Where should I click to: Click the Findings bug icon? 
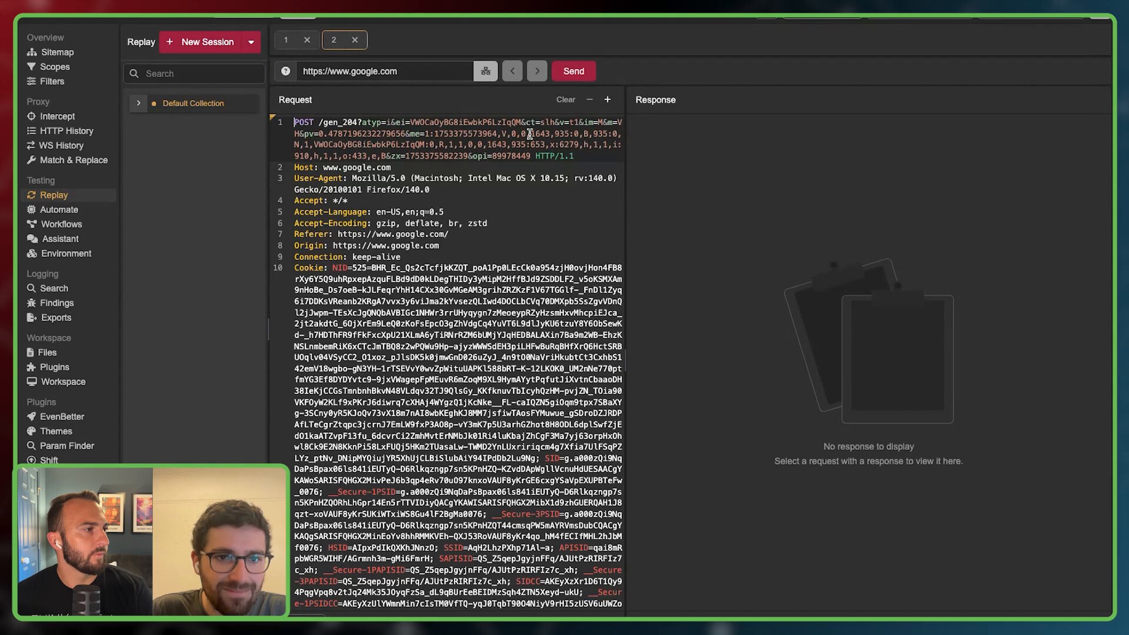31,303
